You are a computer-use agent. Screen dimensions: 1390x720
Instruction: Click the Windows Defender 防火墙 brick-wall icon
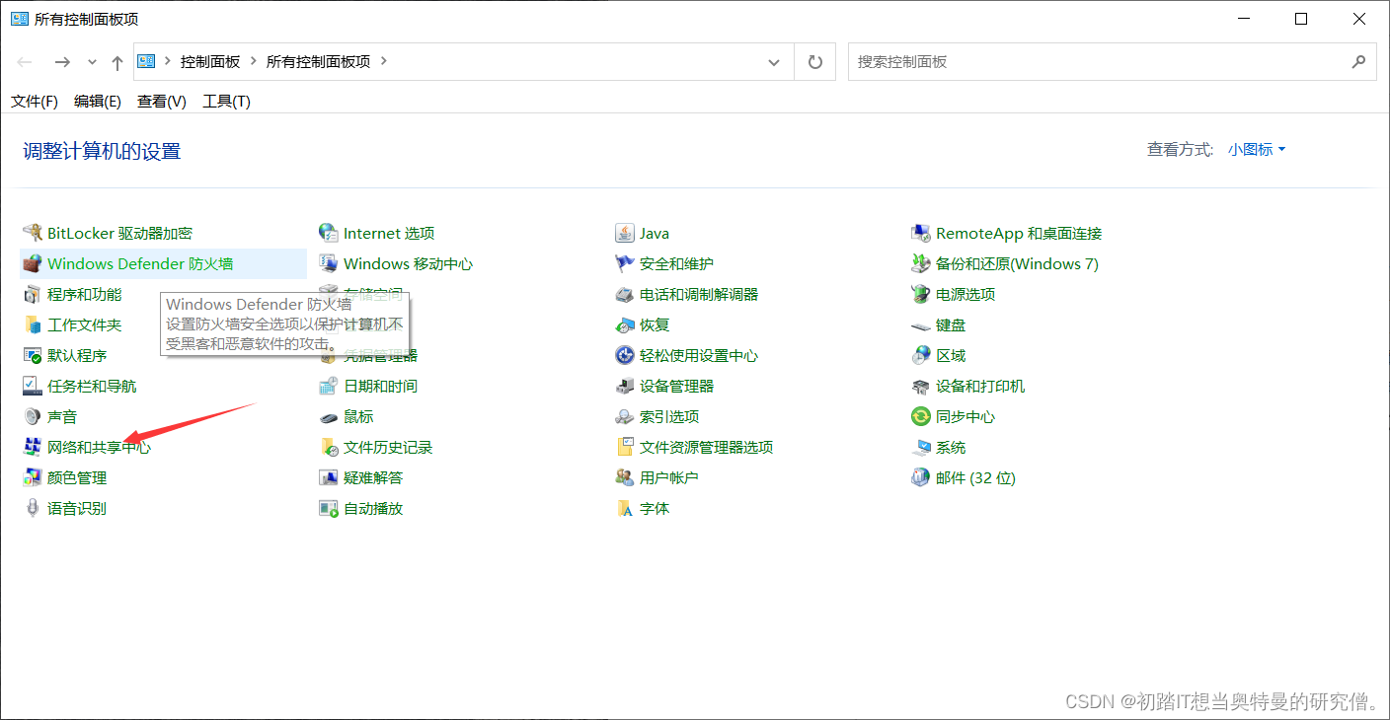[33, 264]
